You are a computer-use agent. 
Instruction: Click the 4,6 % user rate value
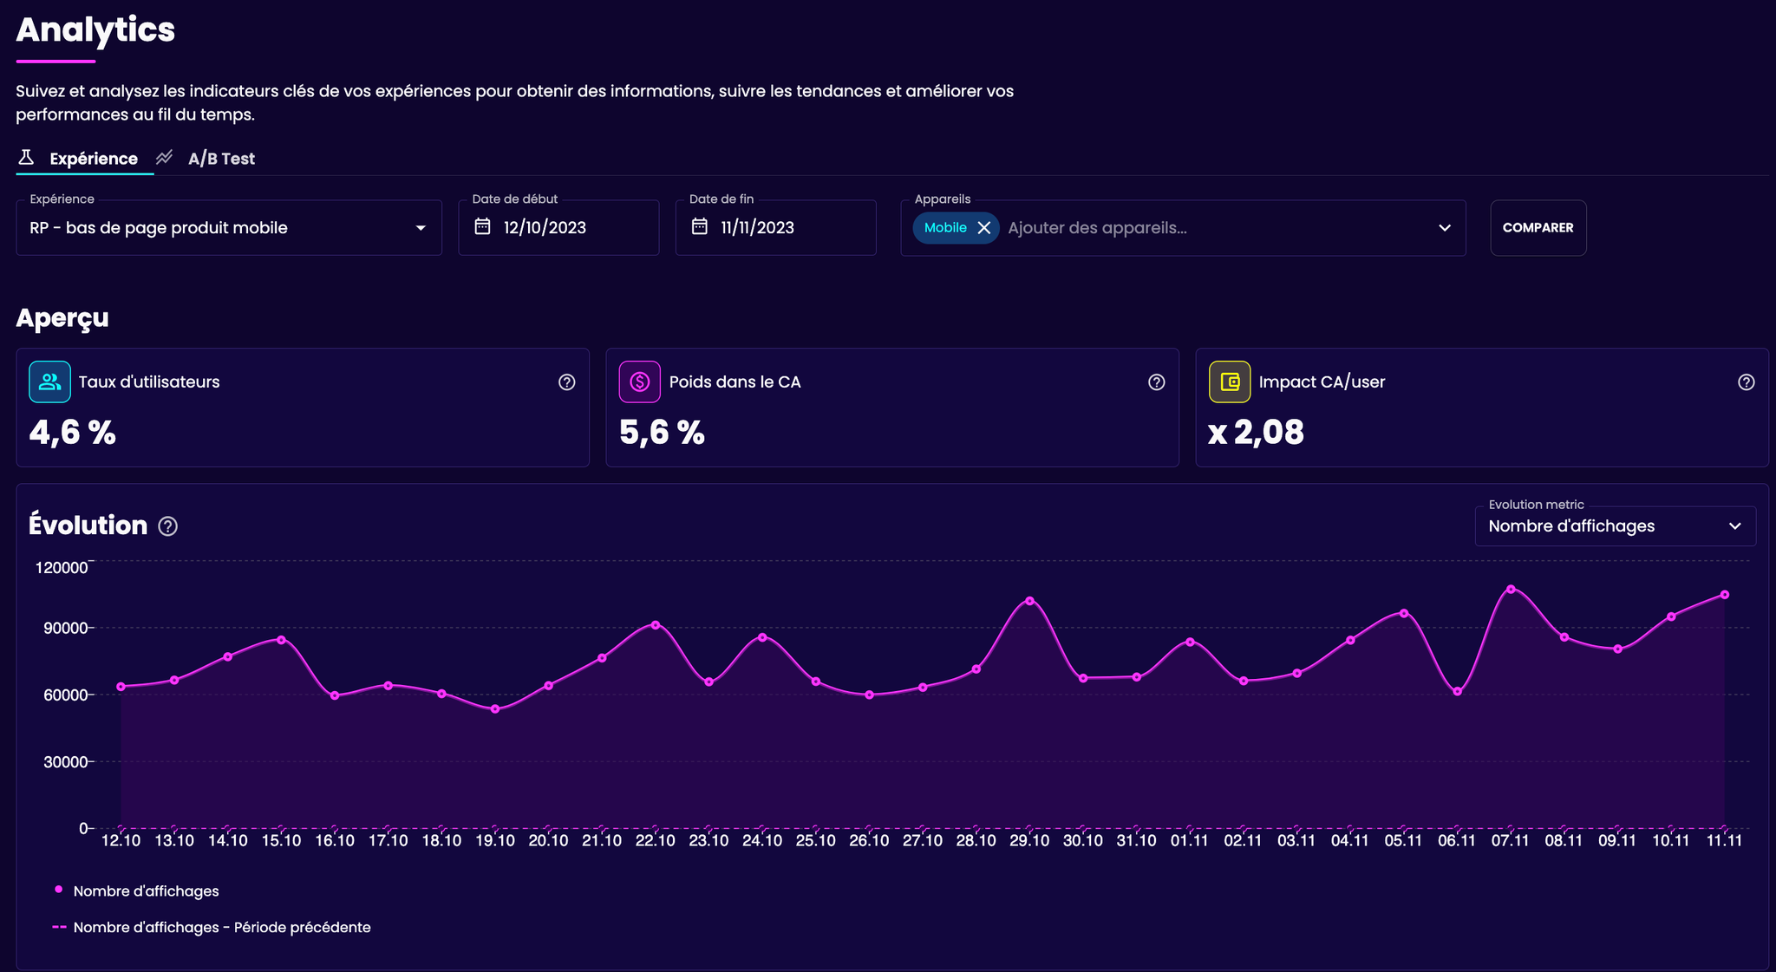pyautogui.click(x=73, y=432)
